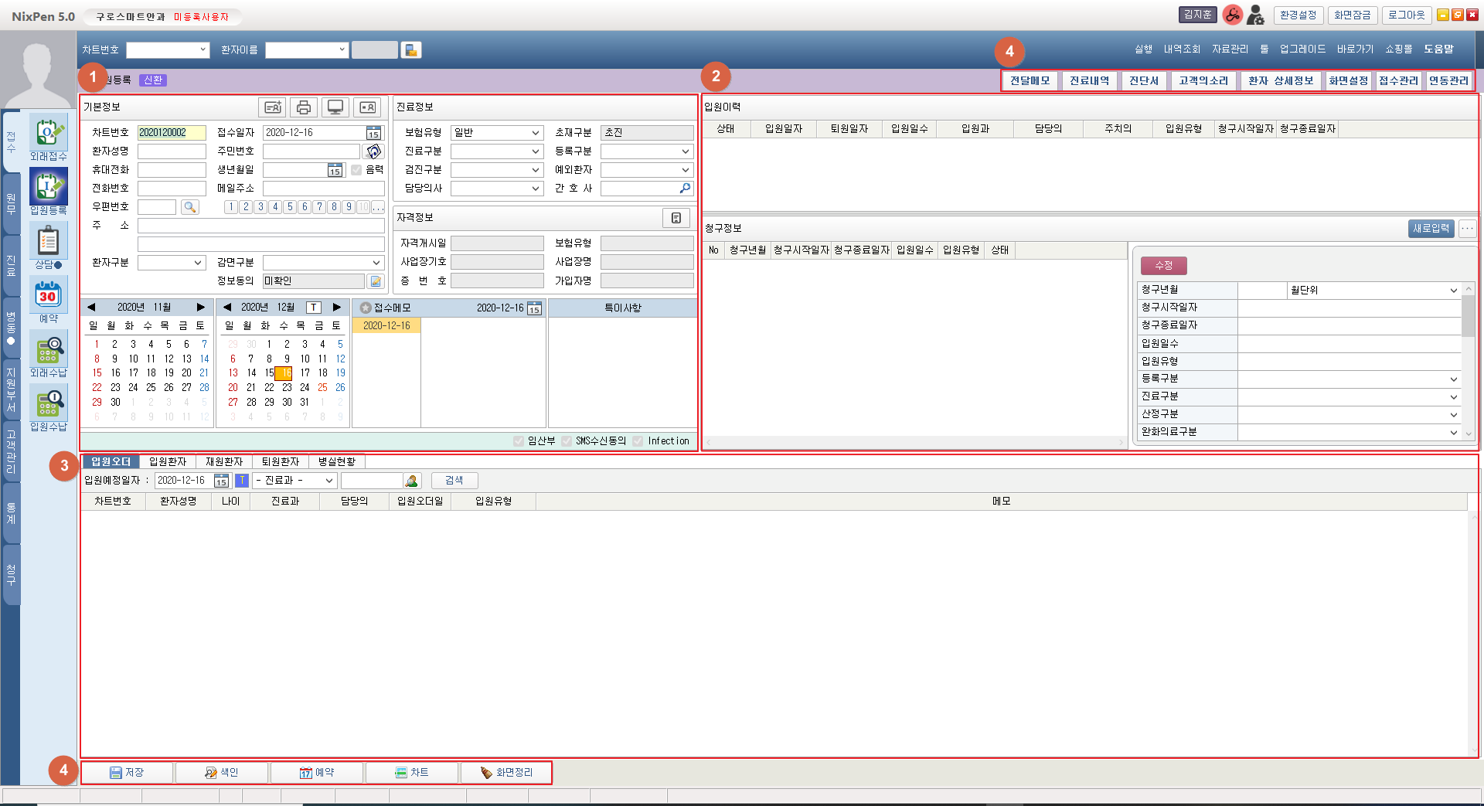
Task: Open the 외래접수 sidebar icon
Action: tap(48, 135)
